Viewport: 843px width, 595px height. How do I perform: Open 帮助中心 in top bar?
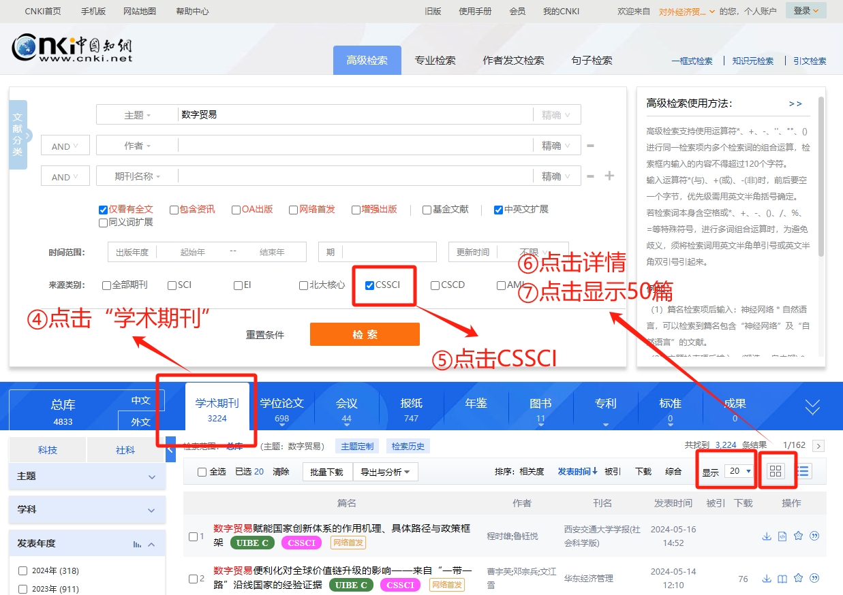tap(192, 11)
